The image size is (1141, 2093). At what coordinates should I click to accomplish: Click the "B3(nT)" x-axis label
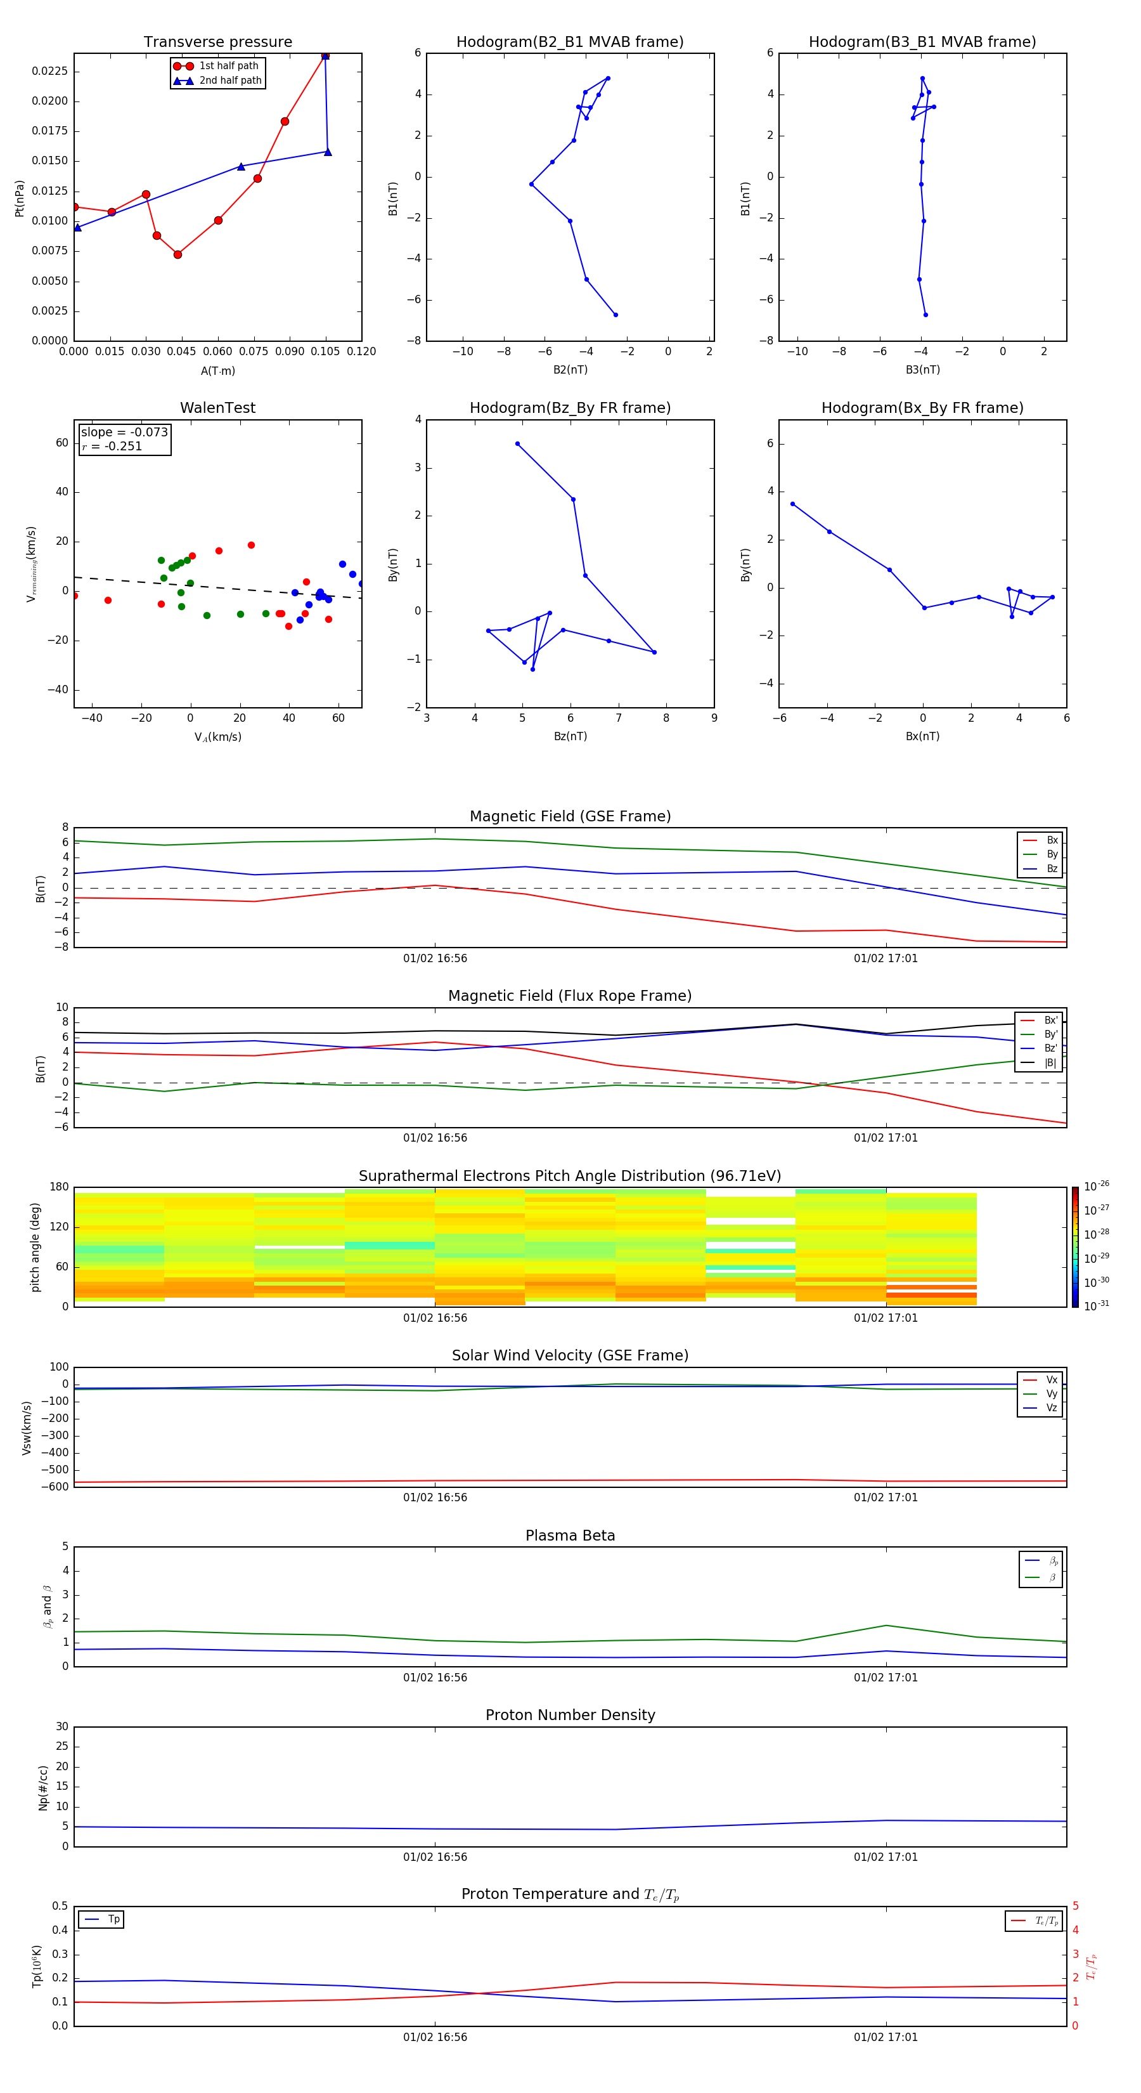pos(922,370)
